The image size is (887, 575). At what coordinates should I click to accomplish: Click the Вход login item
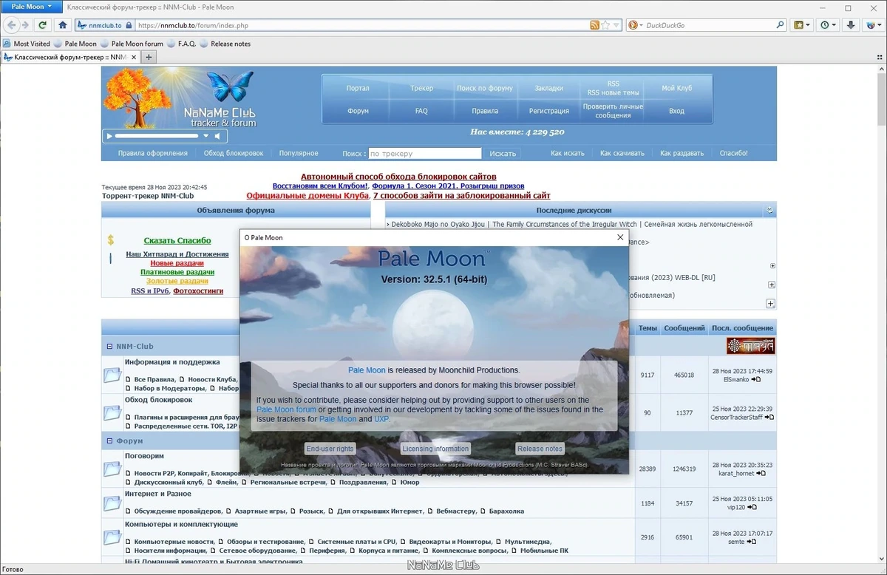pyautogui.click(x=676, y=111)
